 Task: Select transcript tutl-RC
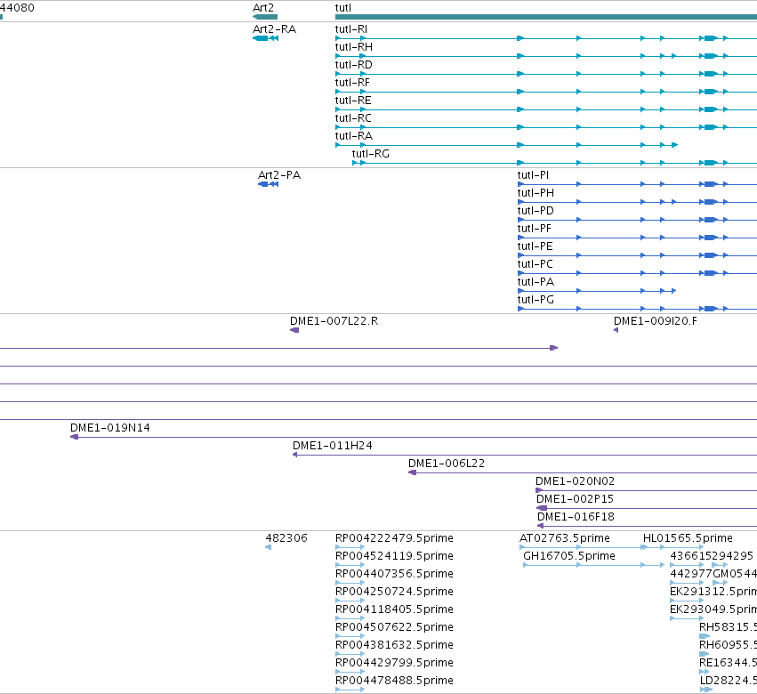tap(353, 118)
